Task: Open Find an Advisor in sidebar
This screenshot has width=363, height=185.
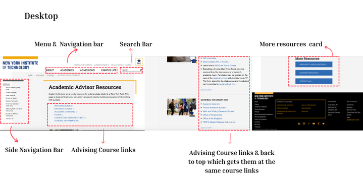Action: click(11, 93)
